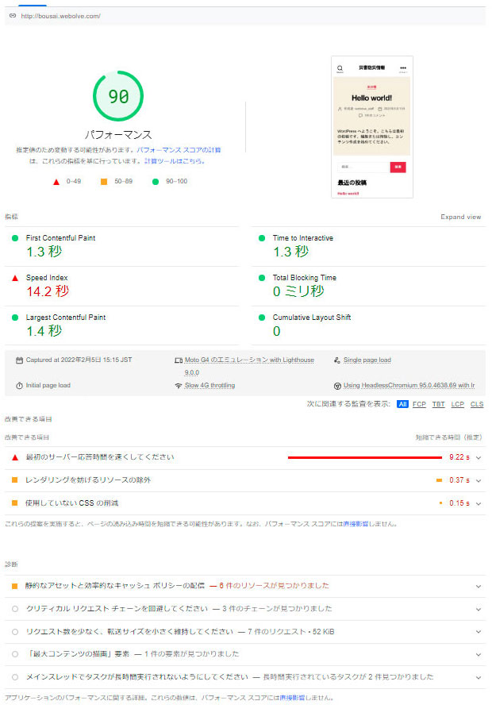Click the gray circle beside the 7 requests 52 KiB audit
Image resolution: width=492 pixels, height=724 pixels.
15,632
